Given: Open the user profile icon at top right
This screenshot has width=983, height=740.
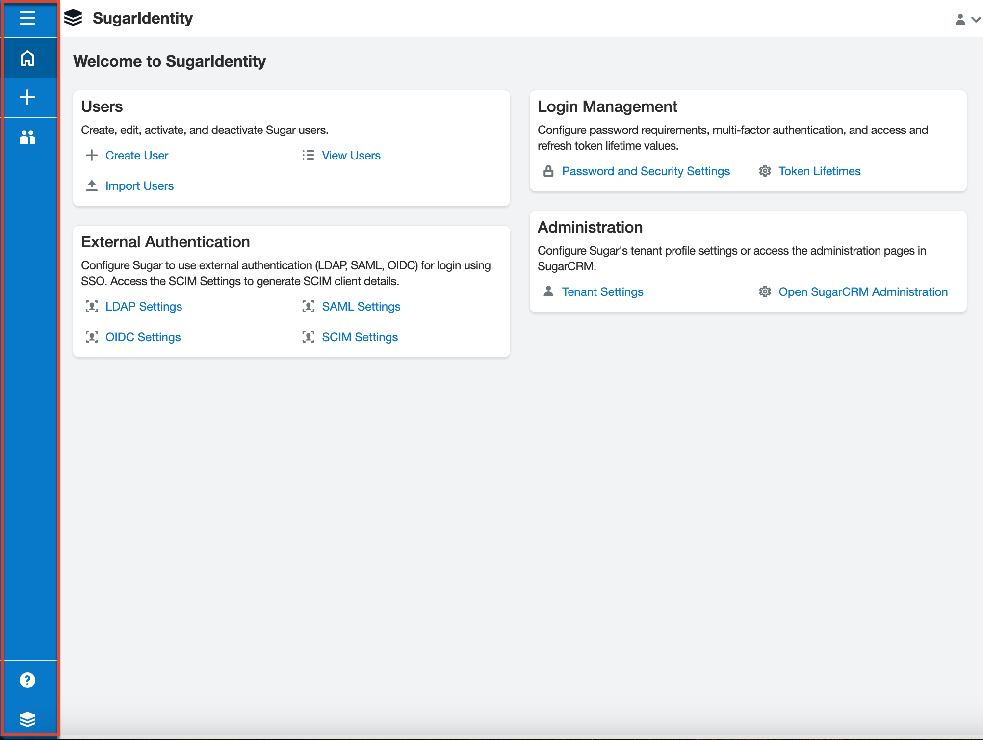Looking at the screenshot, I should coord(960,19).
